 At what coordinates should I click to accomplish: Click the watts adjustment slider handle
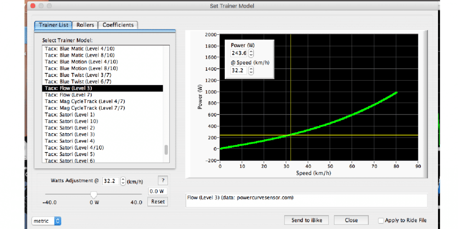click(94, 195)
